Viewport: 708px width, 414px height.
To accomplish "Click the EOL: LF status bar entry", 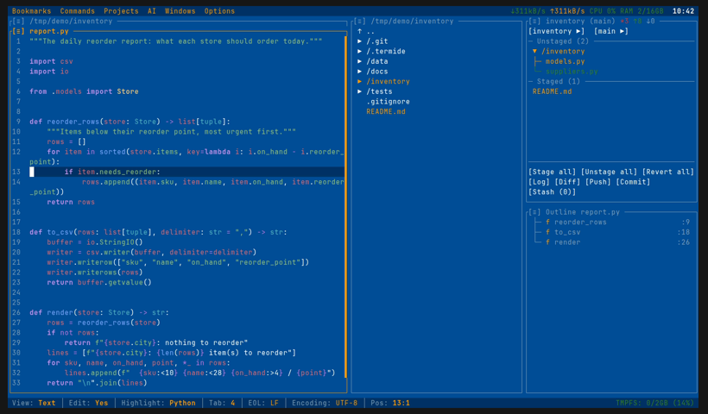I will coord(263,403).
